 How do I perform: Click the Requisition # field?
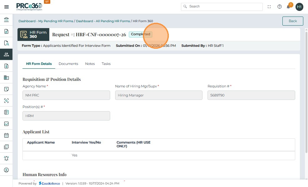[251, 95]
